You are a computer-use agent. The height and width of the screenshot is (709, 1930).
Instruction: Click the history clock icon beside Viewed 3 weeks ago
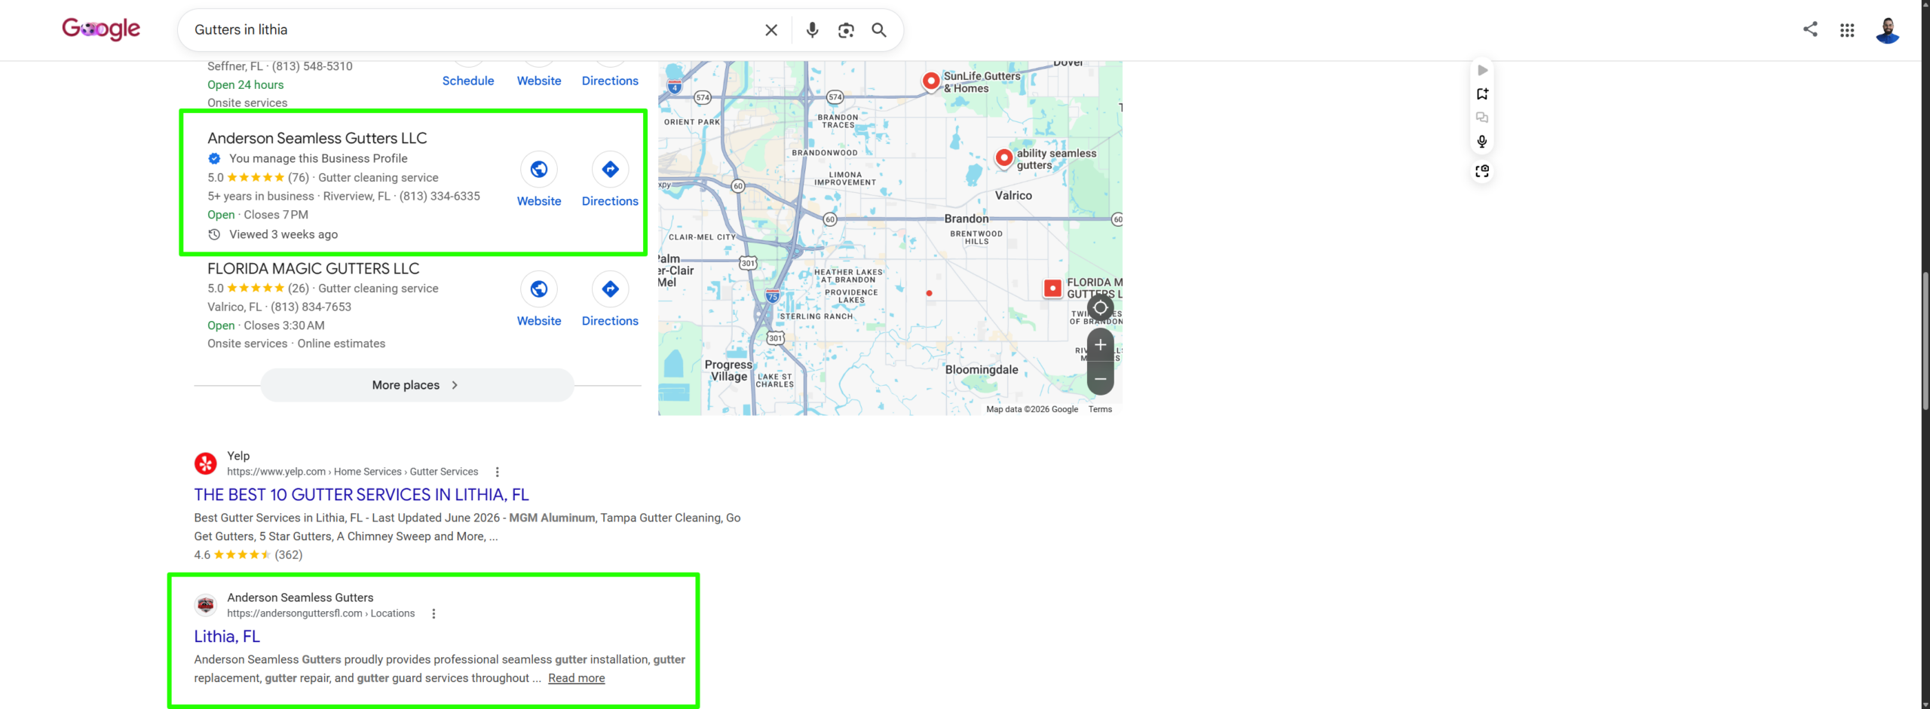click(214, 234)
